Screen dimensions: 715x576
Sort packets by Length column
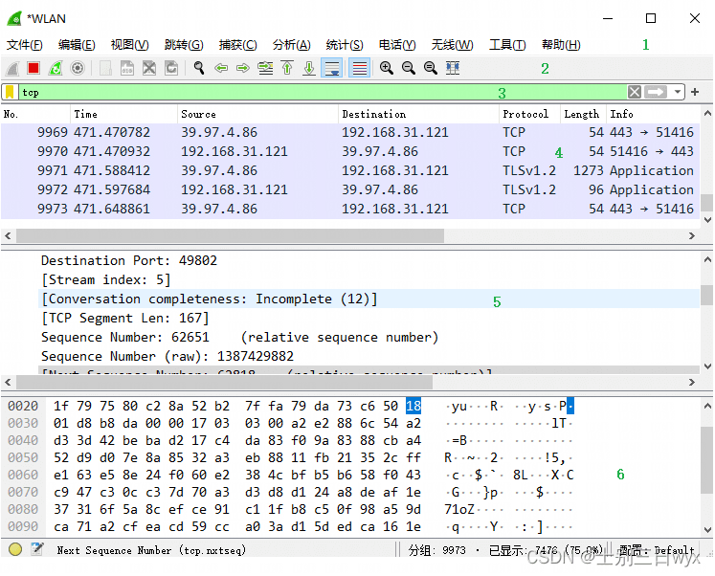pos(583,114)
